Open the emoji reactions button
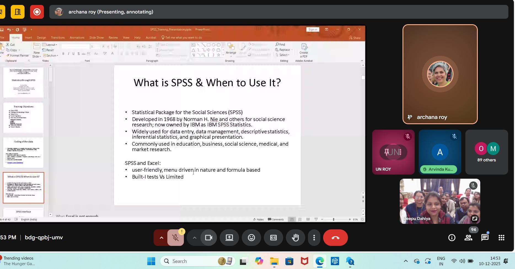The width and height of the screenshot is (515, 269). [251, 238]
